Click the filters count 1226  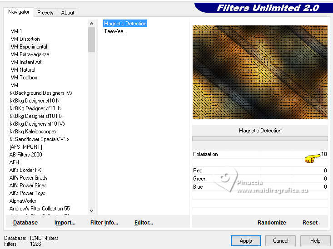(x=35, y=244)
